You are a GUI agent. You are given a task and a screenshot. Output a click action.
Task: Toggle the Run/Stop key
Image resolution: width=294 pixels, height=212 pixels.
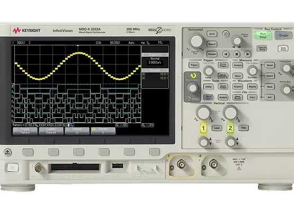(263, 35)
